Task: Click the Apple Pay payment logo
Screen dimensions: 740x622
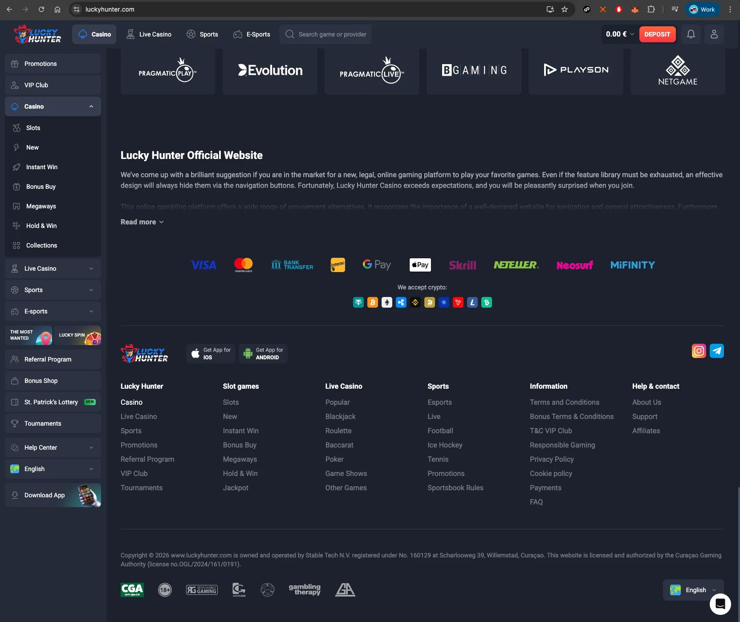Action: pos(420,265)
